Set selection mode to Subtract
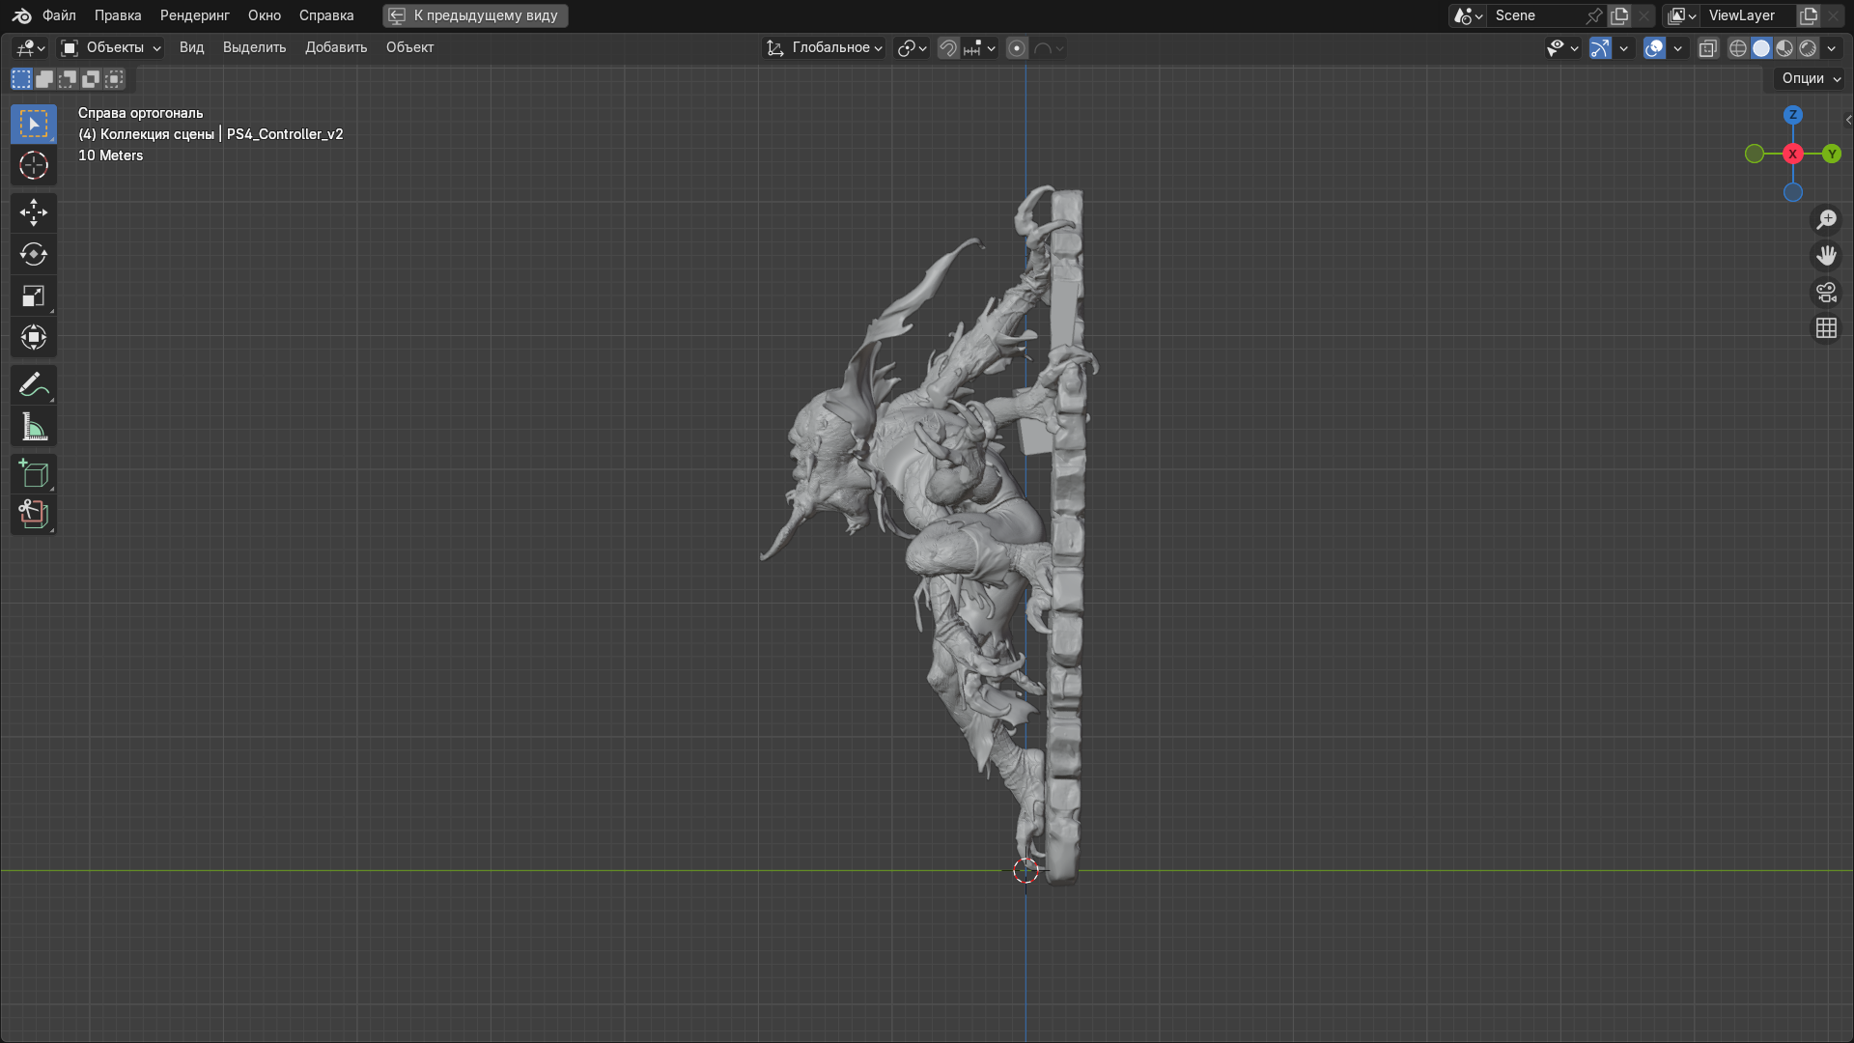This screenshot has width=1854, height=1043. point(68,79)
